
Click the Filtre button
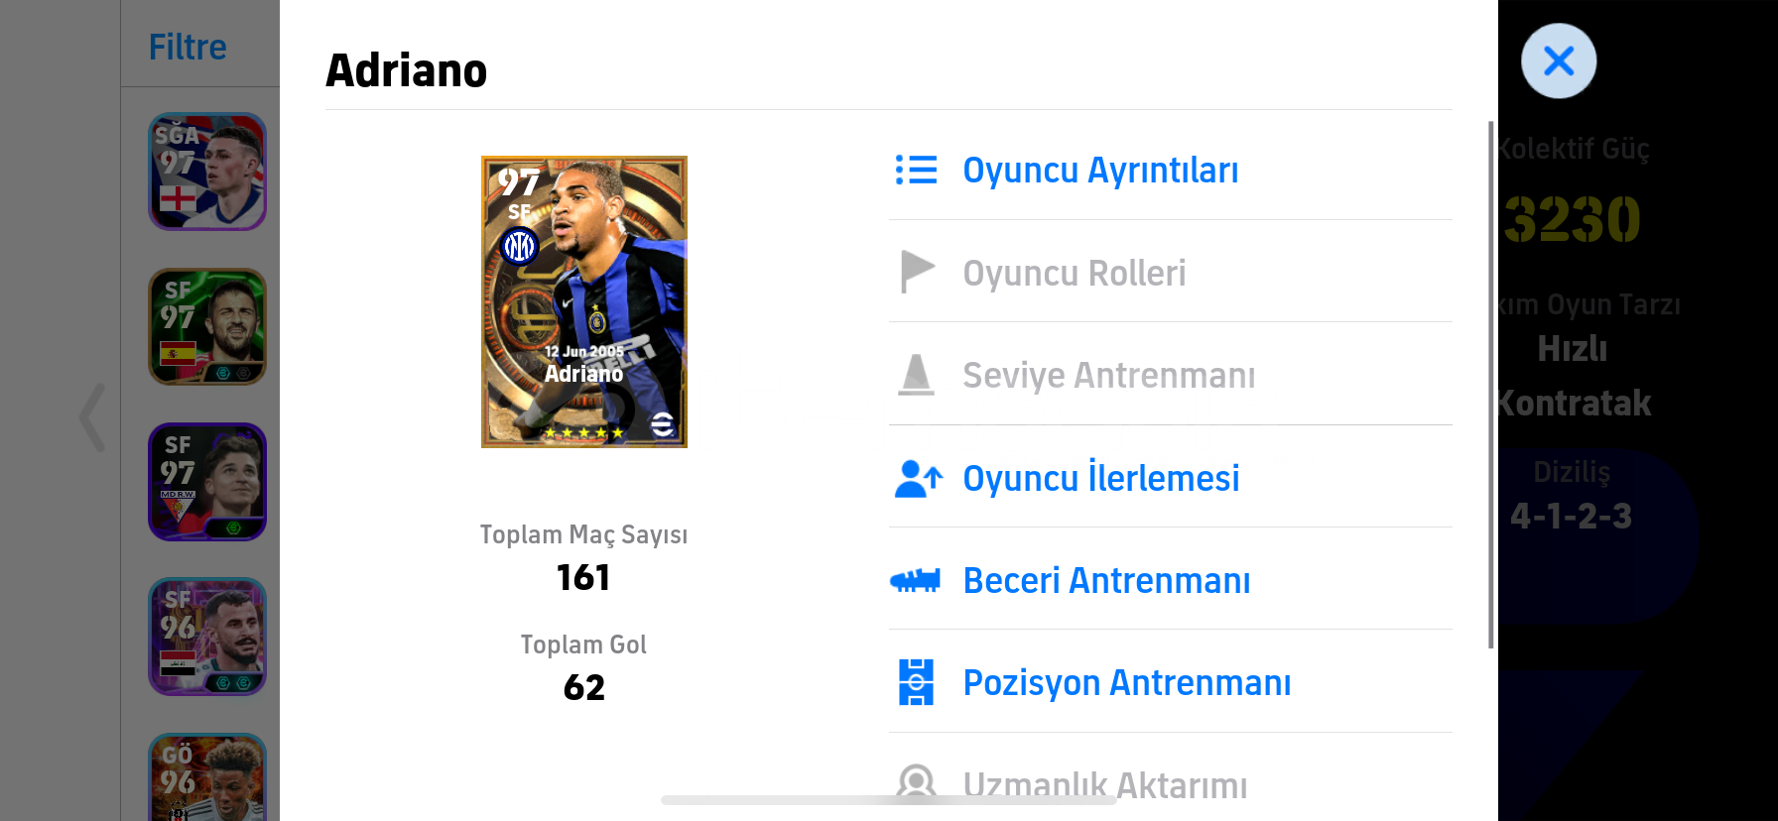click(x=188, y=47)
